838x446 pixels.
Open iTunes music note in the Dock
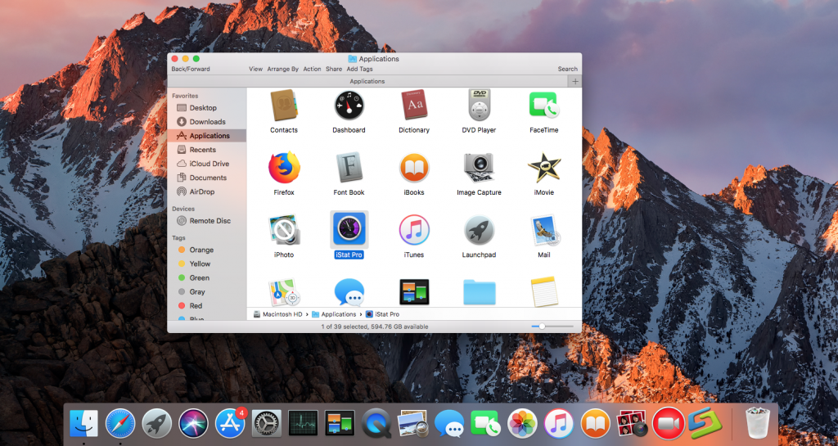(x=558, y=424)
